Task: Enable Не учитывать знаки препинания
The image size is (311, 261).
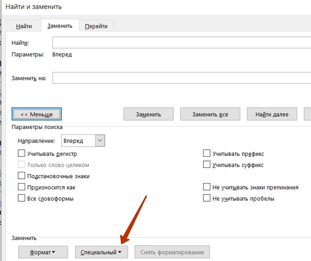Action: click(206, 187)
